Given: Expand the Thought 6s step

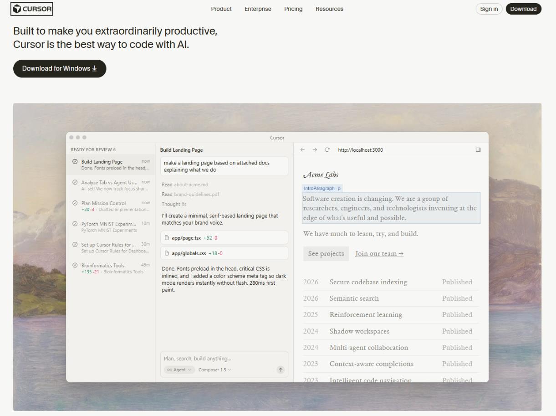Looking at the screenshot, I should click(174, 204).
